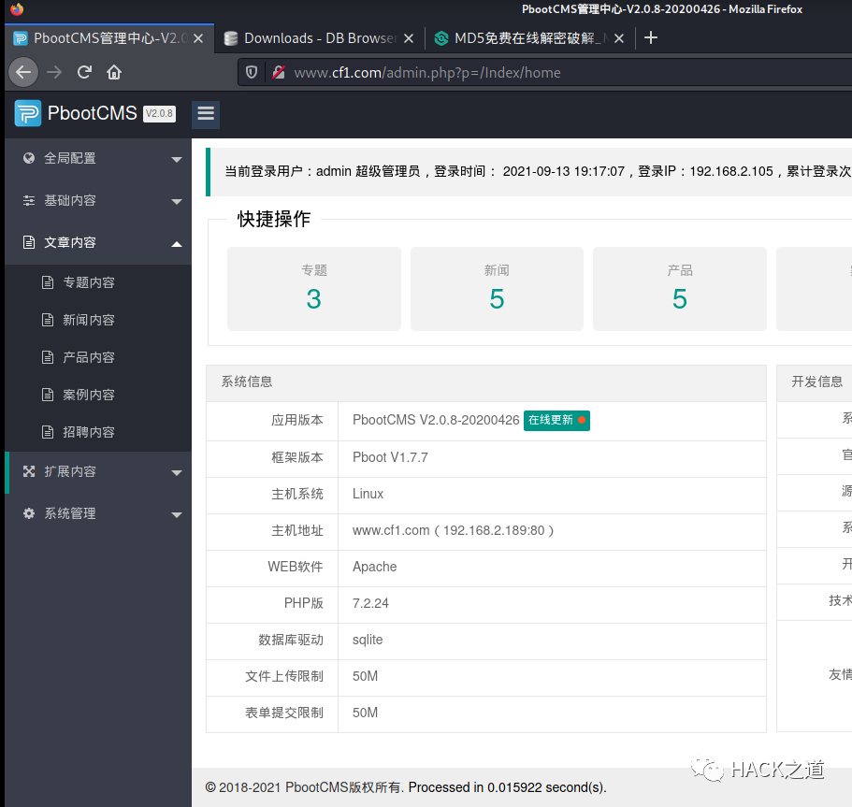Click the globe icon beside 全局配置
This screenshot has height=807, width=852.
tap(29, 158)
